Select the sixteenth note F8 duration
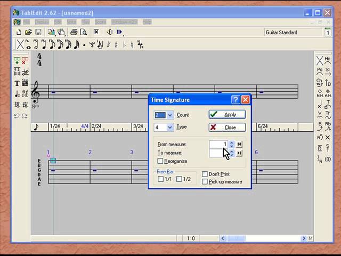Screen dimensions: 341x256 [60, 44]
